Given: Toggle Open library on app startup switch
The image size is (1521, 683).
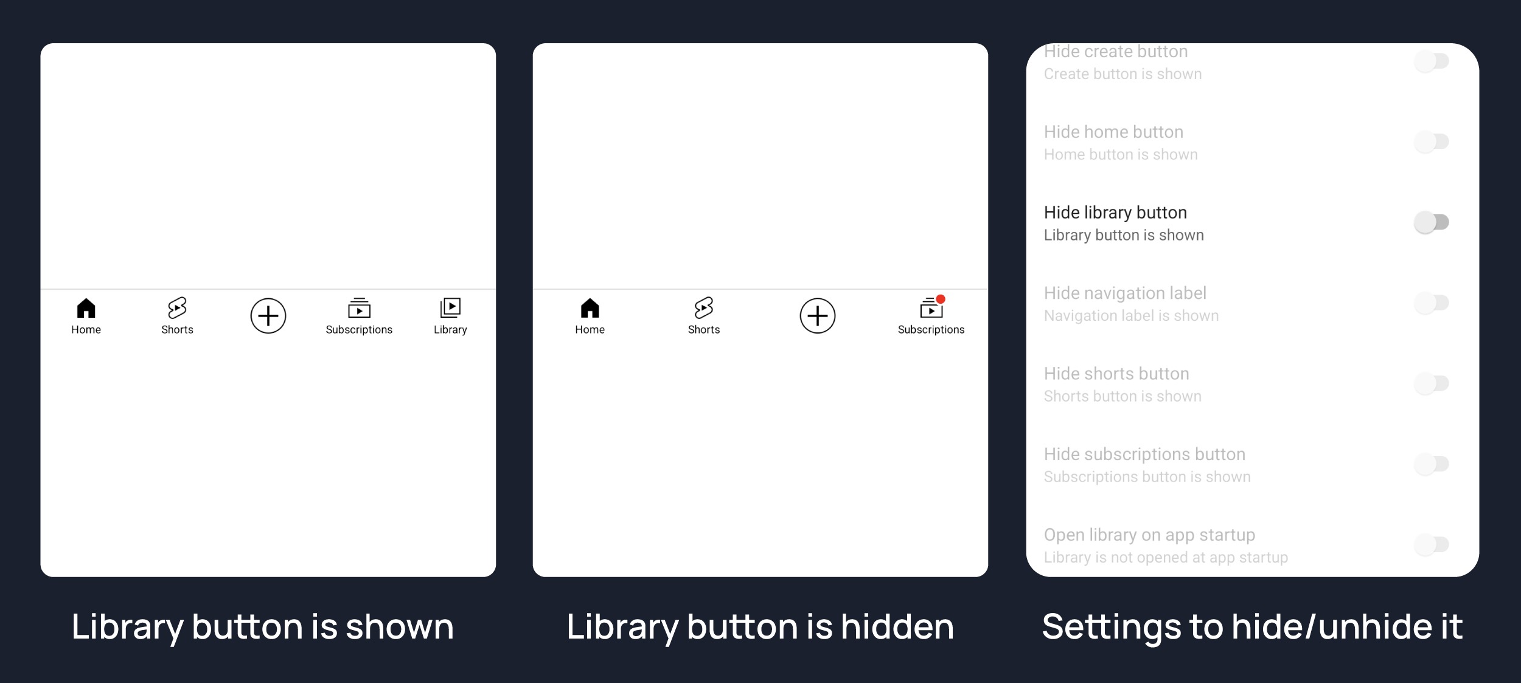Looking at the screenshot, I should coord(1432,544).
